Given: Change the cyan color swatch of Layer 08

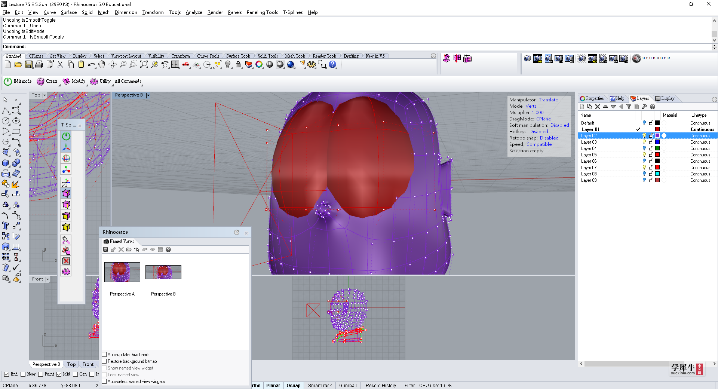Looking at the screenshot, I should (657, 174).
